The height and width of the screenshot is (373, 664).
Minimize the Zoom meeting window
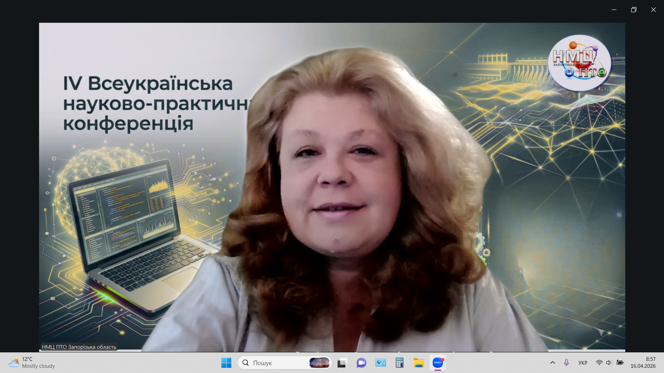pyautogui.click(x=614, y=10)
